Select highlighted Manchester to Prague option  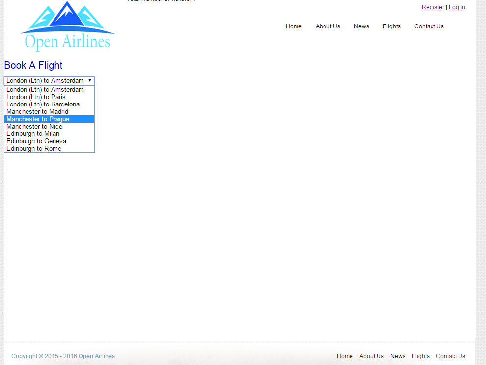point(49,119)
